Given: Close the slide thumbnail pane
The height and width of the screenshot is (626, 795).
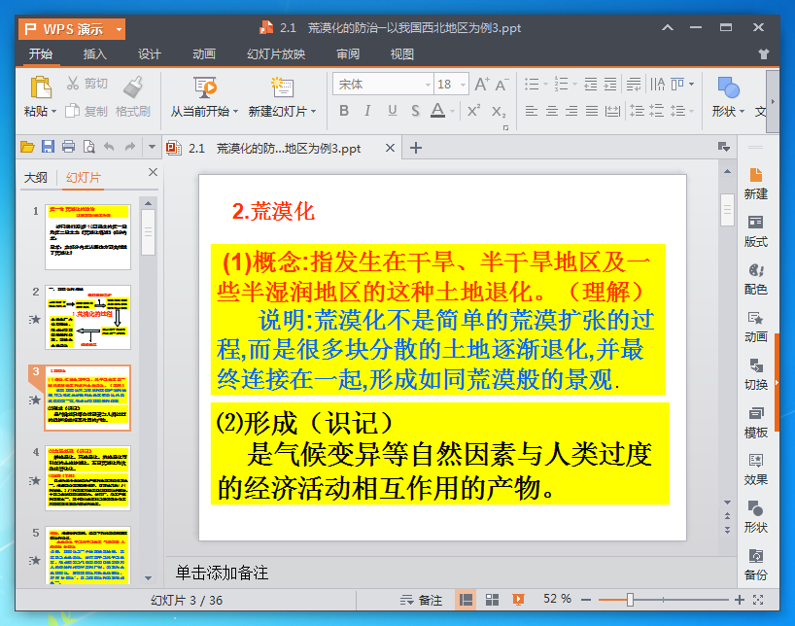Looking at the screenshot, I should [153, 172].
